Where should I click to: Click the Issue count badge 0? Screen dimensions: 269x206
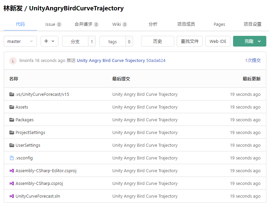pos(59,24)
